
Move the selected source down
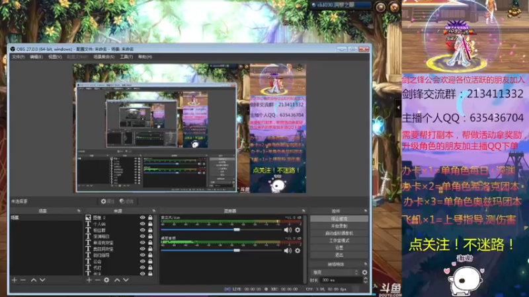[x=126, y=280]
